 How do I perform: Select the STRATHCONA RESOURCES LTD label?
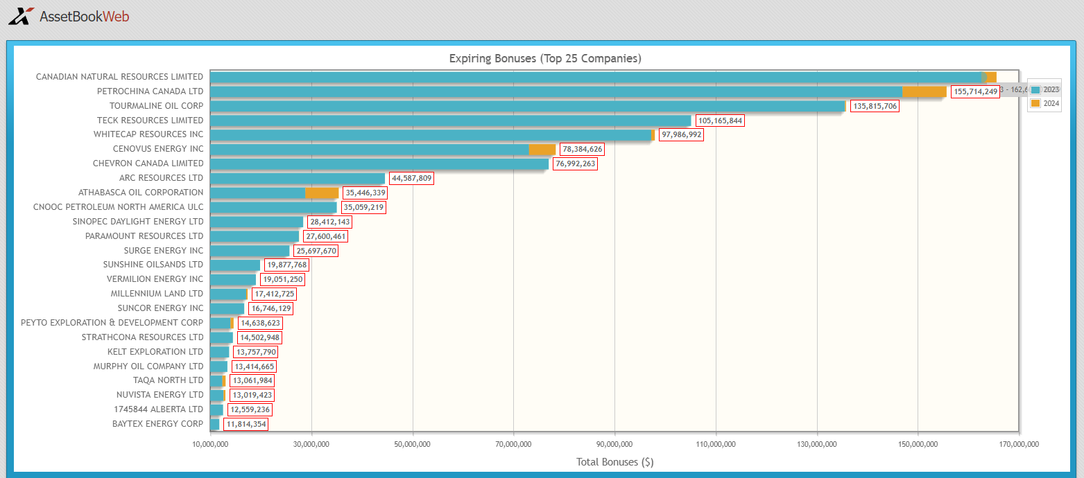(x=143, y=337)
